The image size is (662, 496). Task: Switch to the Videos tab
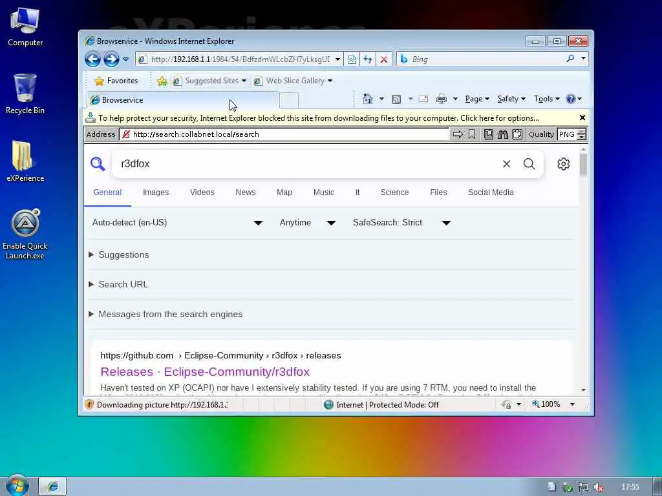point(202,192)
